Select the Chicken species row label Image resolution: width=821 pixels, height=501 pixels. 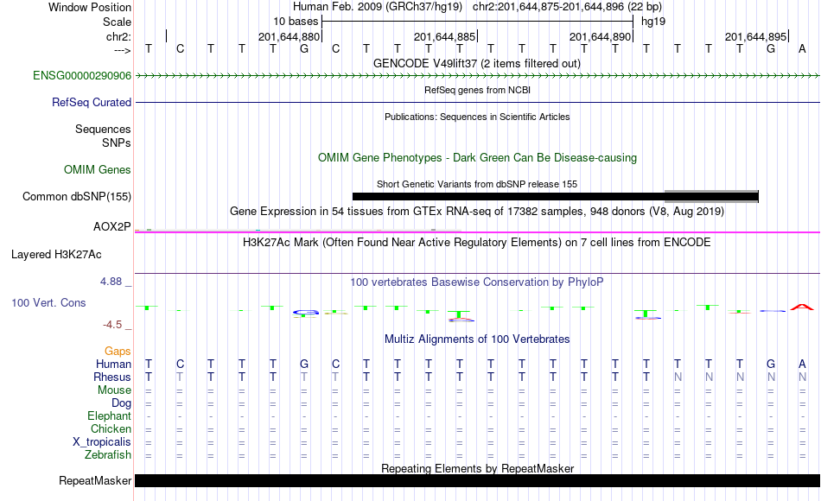[111, 428]
